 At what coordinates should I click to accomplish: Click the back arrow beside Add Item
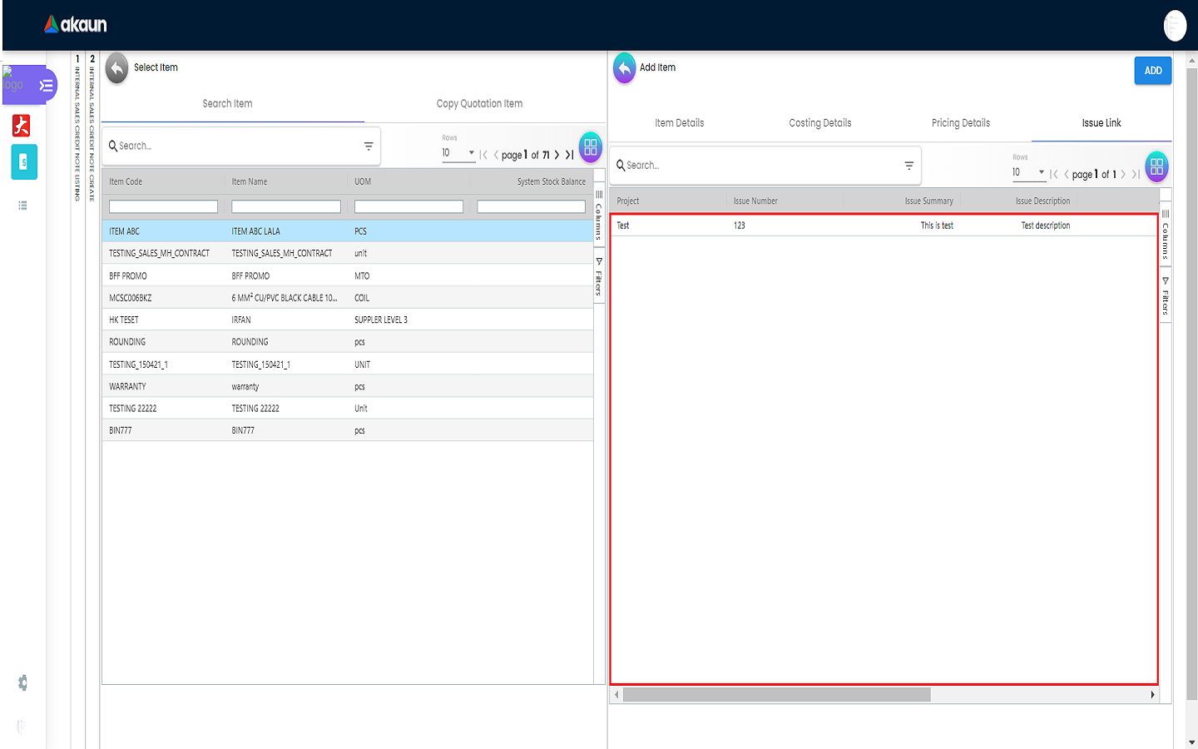[624, 68]
